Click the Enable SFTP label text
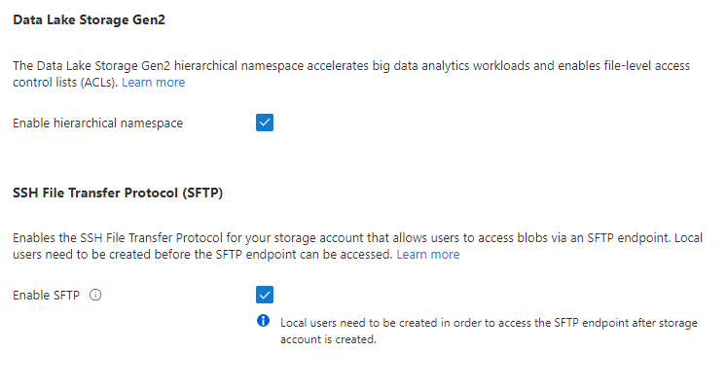The image size is (727, 387). tap(47, 296)
